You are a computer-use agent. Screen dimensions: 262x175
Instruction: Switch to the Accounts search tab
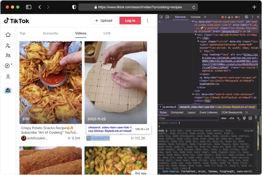(50, 33)
